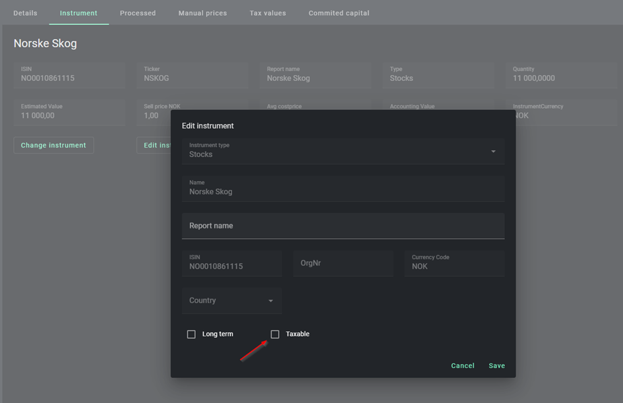This screenshot has height=403, width=623.
Task: Tick the Taxable checkbox
Action: (x=275, y=335)
